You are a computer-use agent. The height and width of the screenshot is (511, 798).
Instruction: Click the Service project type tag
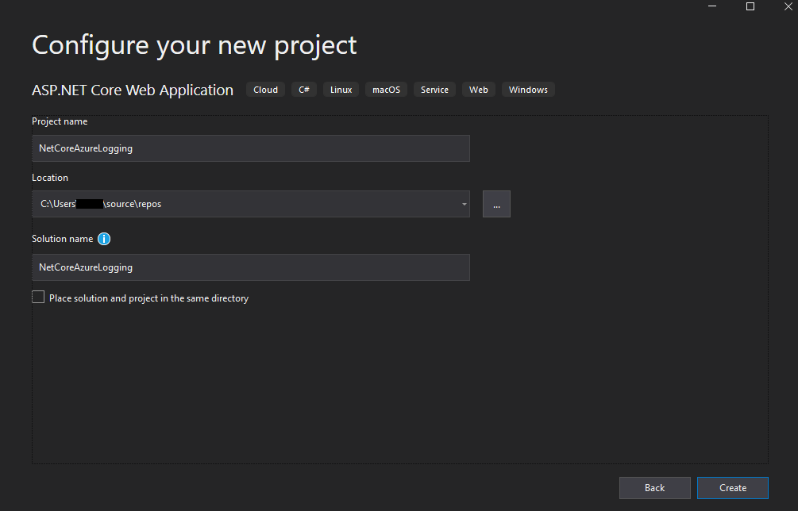click(434, 90)
